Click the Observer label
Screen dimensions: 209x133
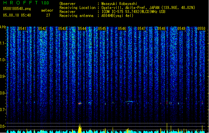click(x=67, y=4)
